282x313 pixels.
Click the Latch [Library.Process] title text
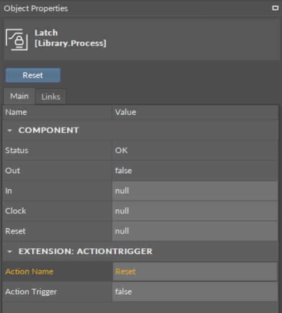pyautogui.click(x=70, y=38)
